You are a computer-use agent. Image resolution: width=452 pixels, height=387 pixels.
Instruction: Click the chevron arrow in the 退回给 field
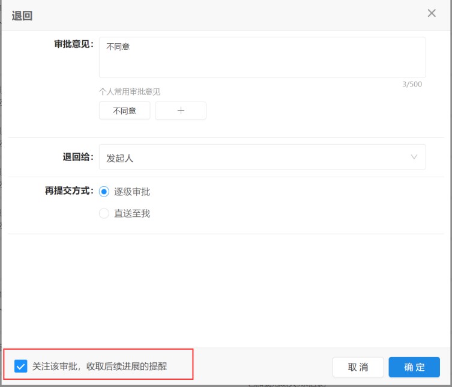point(414,157)
